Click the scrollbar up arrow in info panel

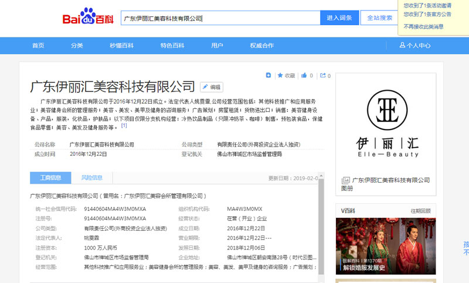point(321,176)
